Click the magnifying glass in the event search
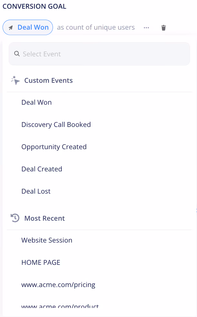 (x=16, y=53)
